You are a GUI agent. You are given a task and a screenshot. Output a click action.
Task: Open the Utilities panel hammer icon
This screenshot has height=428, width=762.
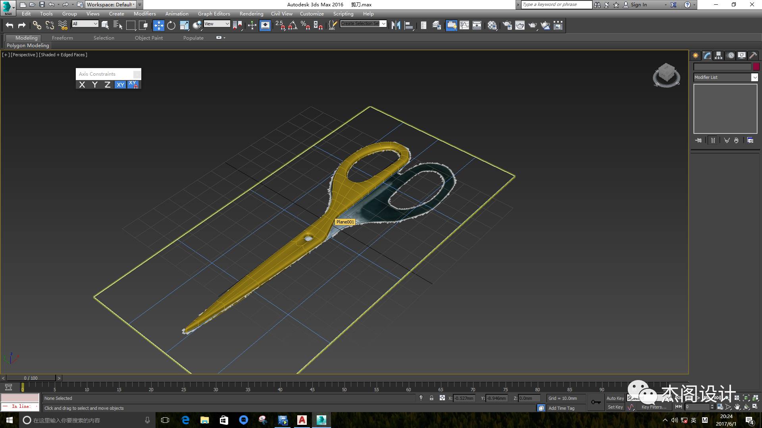click(x=753, y=55)
